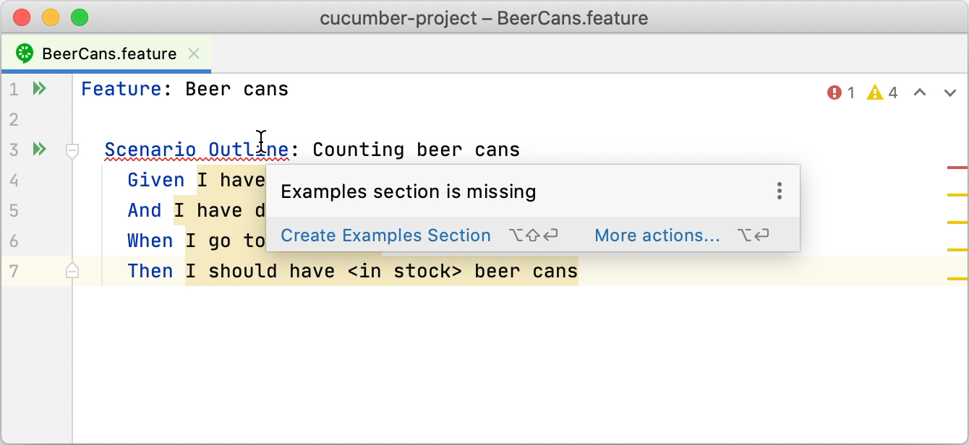Jump to previous highlighted problem

tap(920, 92)
